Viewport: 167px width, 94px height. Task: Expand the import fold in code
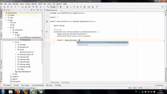click(x=58, y=17)
